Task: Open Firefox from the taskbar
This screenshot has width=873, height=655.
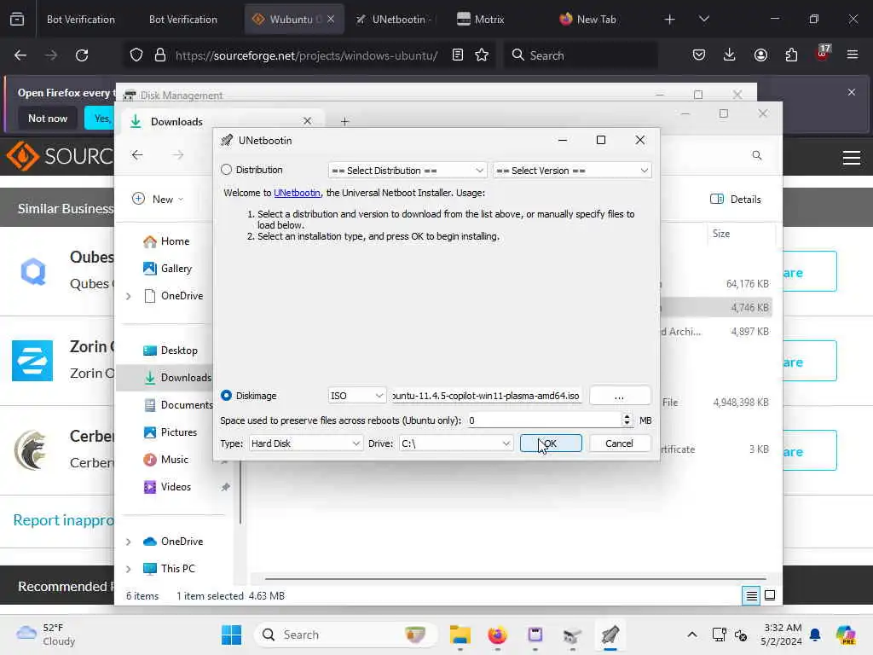Action: (x=497, y=635)
